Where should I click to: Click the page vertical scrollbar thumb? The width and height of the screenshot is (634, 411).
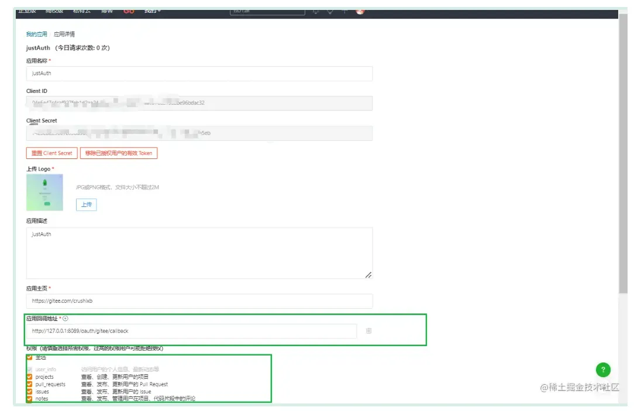[x=623, y=154]
